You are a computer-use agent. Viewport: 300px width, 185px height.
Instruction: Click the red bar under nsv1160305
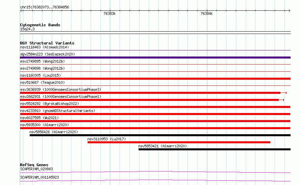tap(155, 79)
